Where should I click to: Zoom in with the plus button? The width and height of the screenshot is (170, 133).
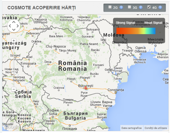(14, 41)
